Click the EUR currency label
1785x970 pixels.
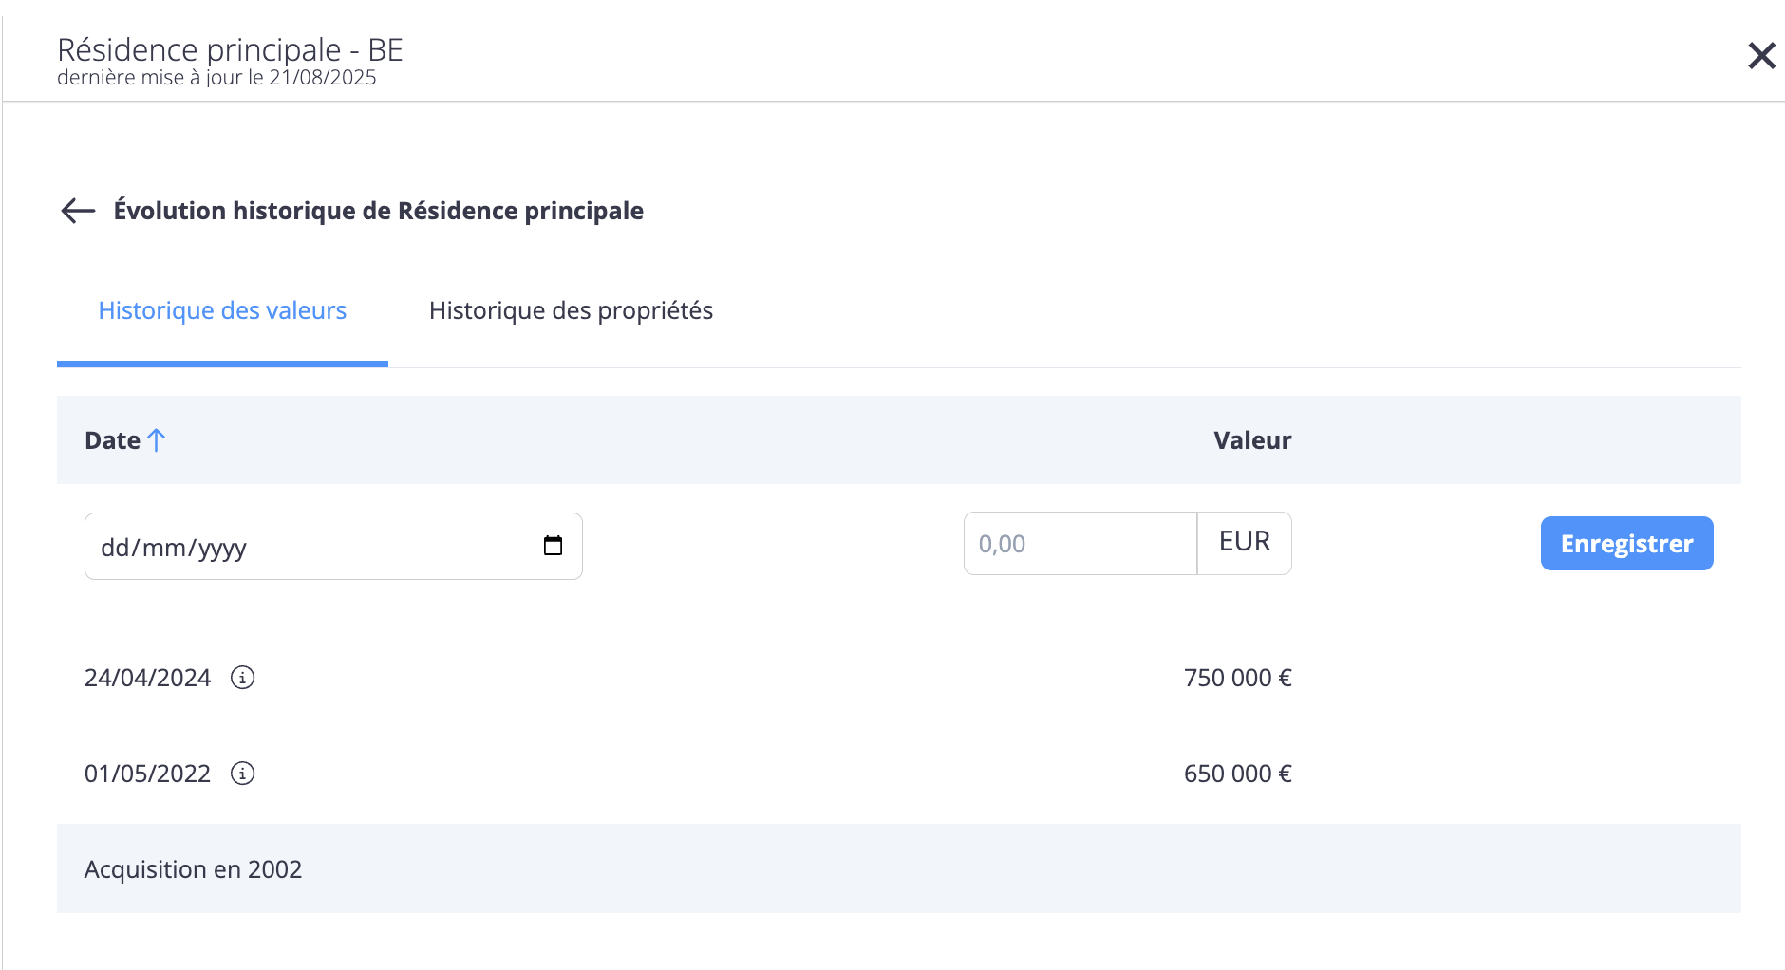click(x=1244, y=542)
